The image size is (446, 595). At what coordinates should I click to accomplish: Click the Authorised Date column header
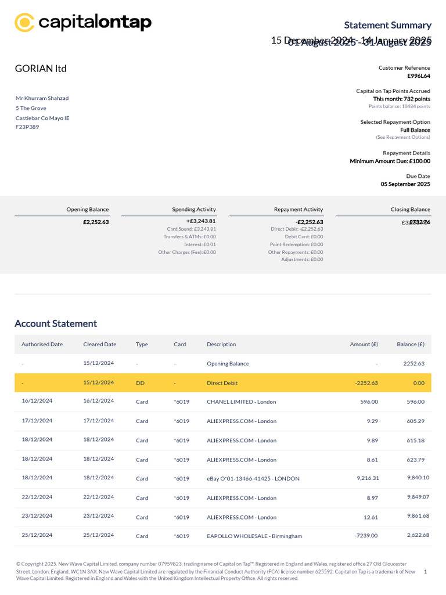pyautogui.click(x=42, y=345)
